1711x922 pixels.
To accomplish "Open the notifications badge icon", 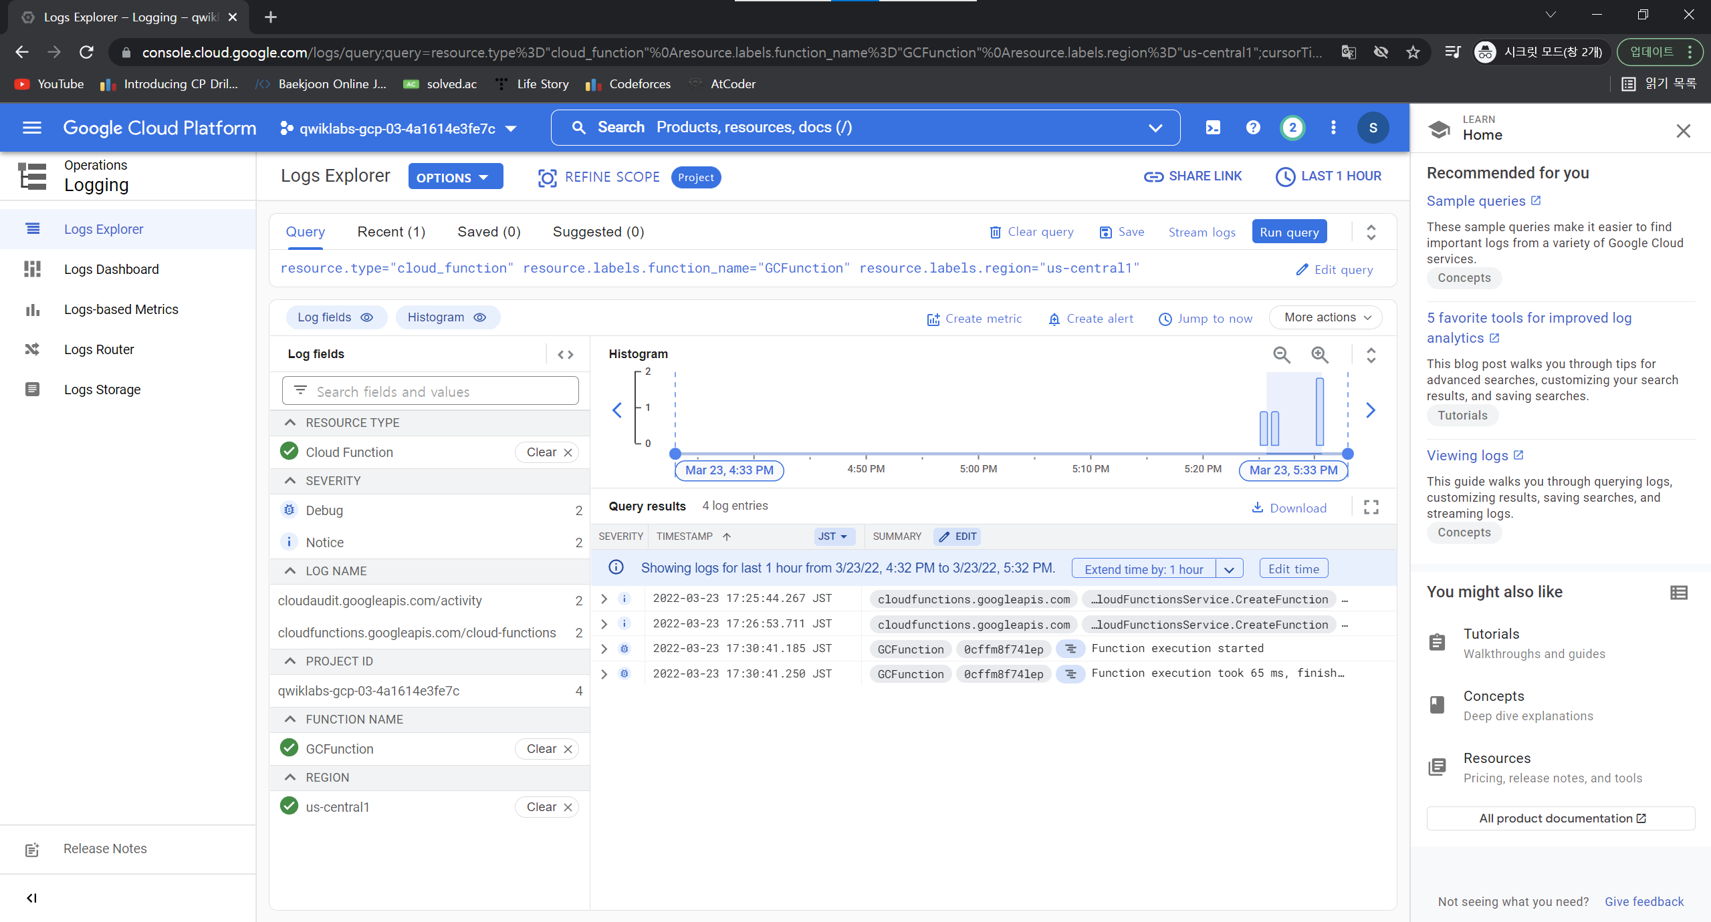I will (x=1292, y=128).
